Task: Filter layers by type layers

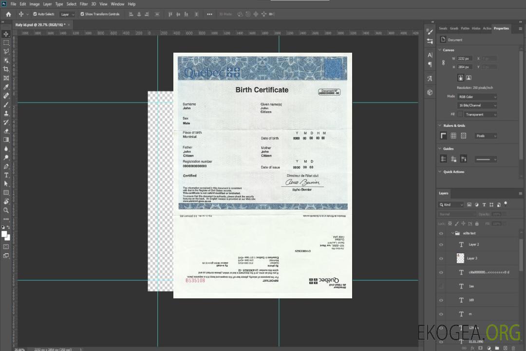Action: click(484, 205)
